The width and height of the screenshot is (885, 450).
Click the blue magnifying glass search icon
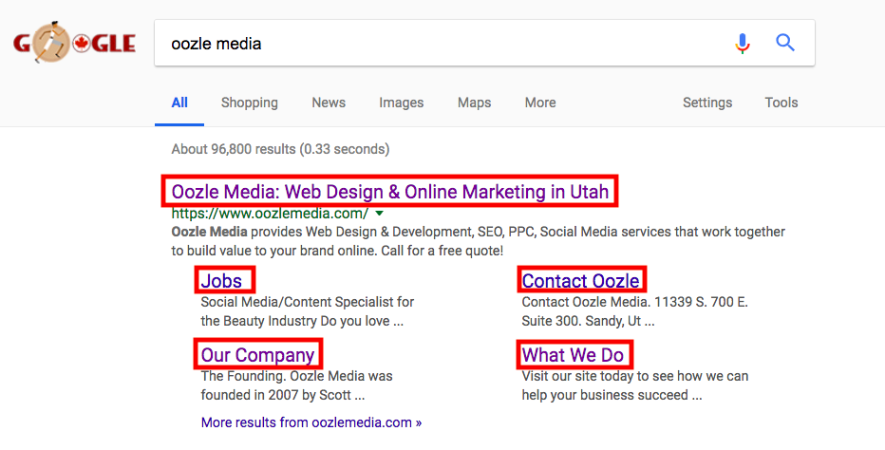785,43
